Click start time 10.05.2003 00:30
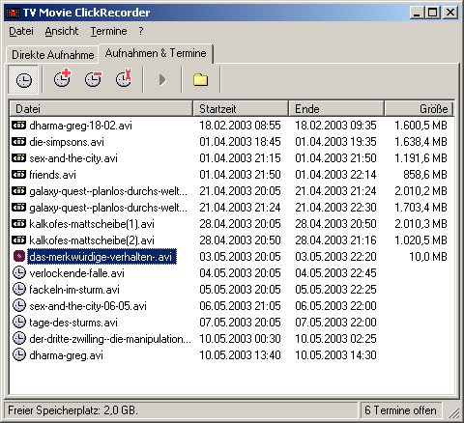The height and width of the screenshot is (423, 464). click(x=240, y=339)
